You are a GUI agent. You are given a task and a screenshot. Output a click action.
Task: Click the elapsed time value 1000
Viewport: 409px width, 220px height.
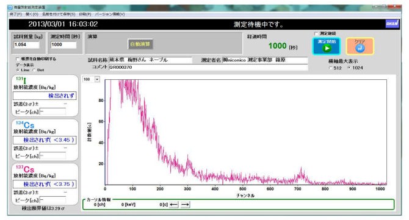[x=277, y=46]
